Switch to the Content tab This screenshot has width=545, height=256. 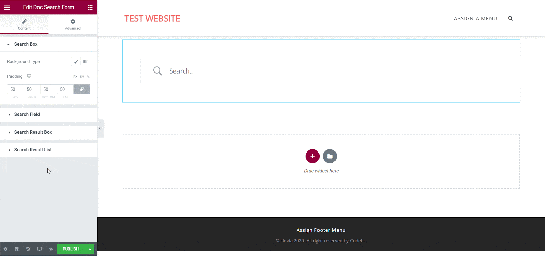[24, 24]
